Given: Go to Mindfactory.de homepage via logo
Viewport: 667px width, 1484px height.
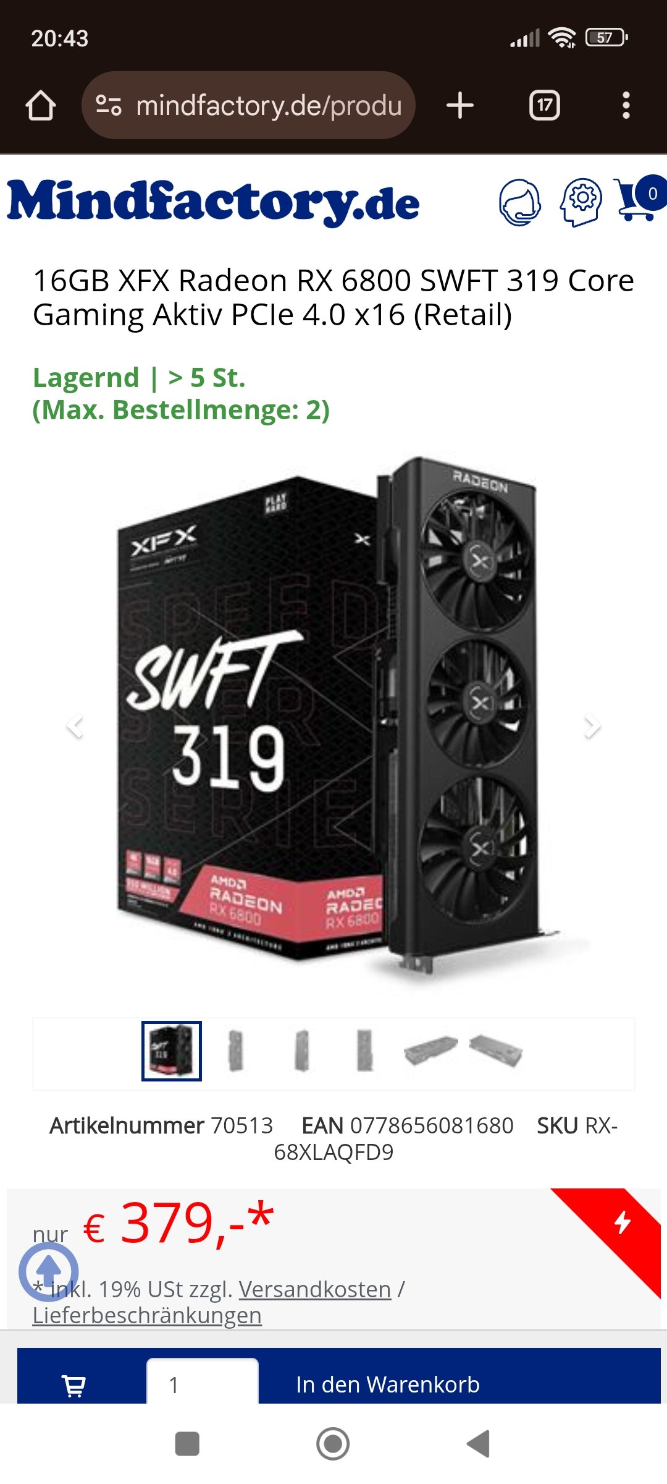Looking at the screenshot, I should [x=213, y=202].
